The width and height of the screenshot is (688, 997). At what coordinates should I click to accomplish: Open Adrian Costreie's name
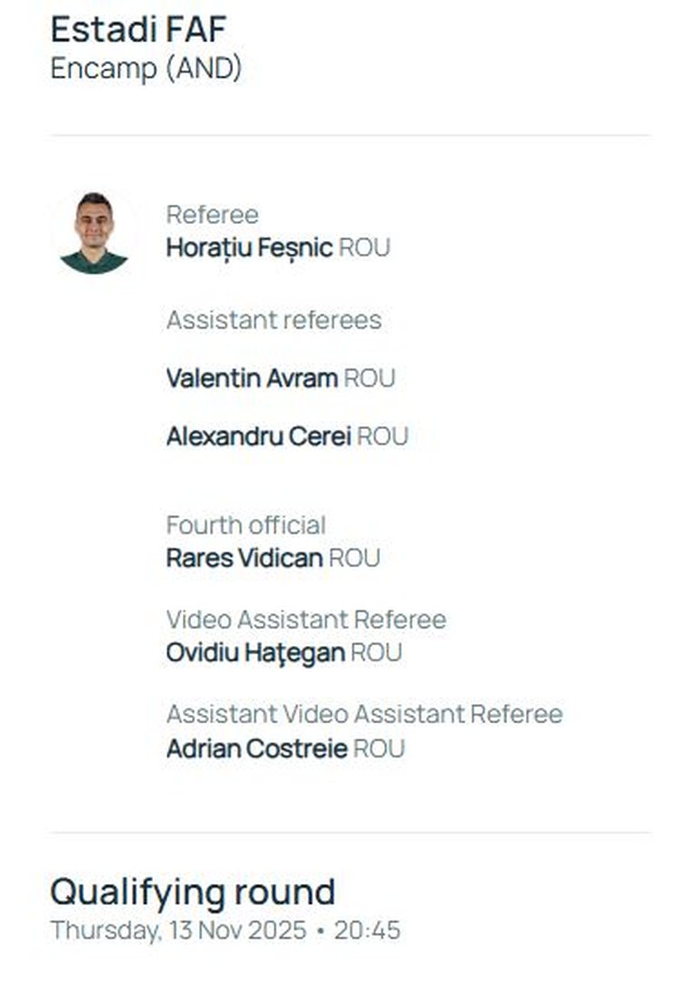[257, 748]
